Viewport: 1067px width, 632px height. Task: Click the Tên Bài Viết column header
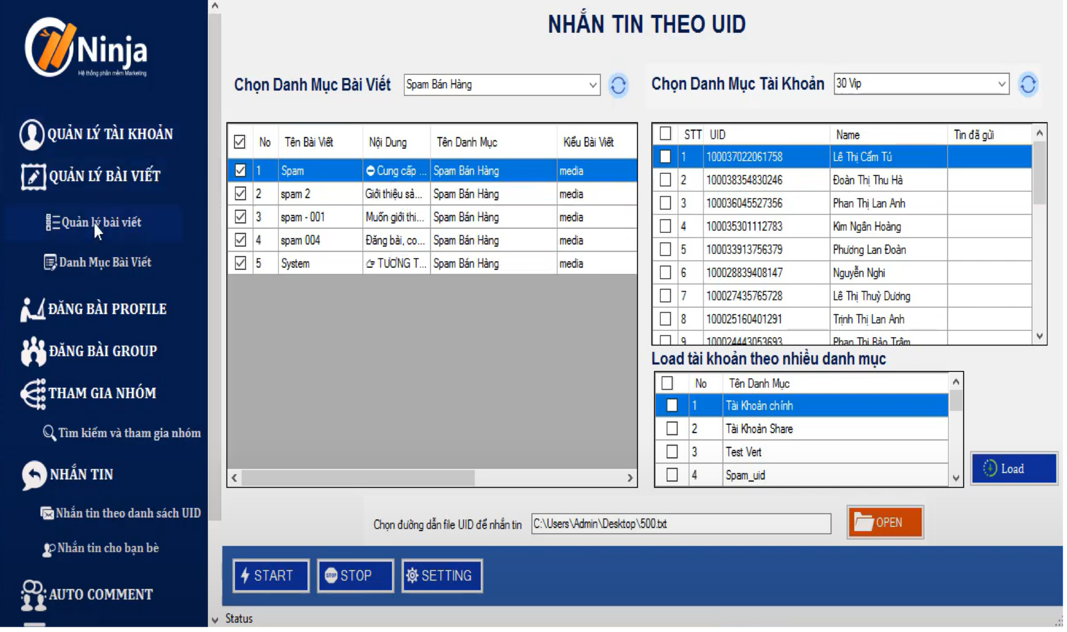[x=310, y=143]
